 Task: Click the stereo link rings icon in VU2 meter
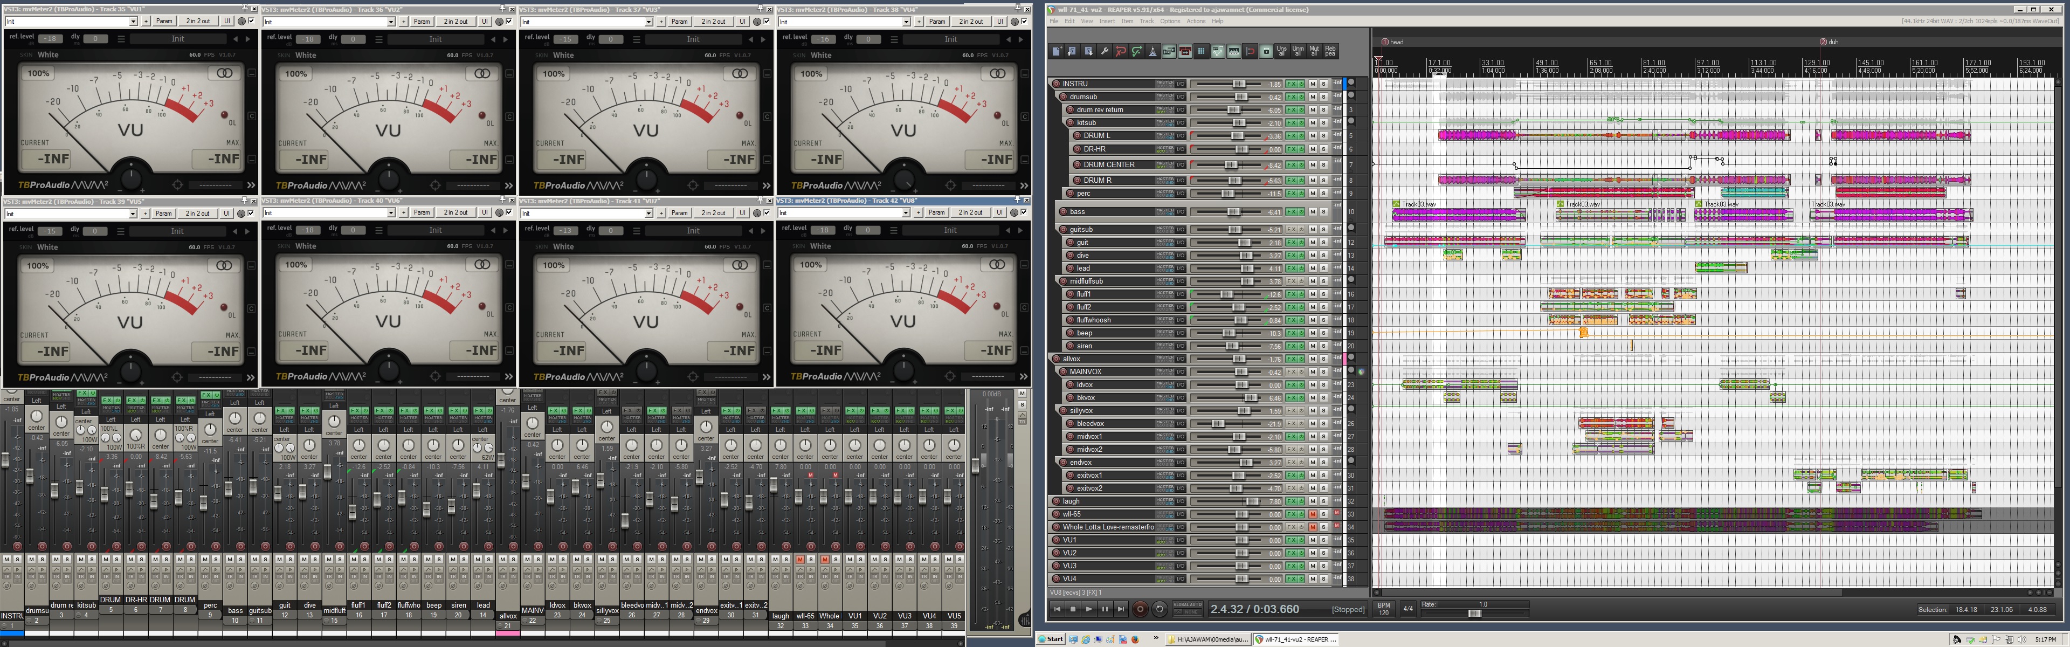pyautogui.click(x=482, y=73)
